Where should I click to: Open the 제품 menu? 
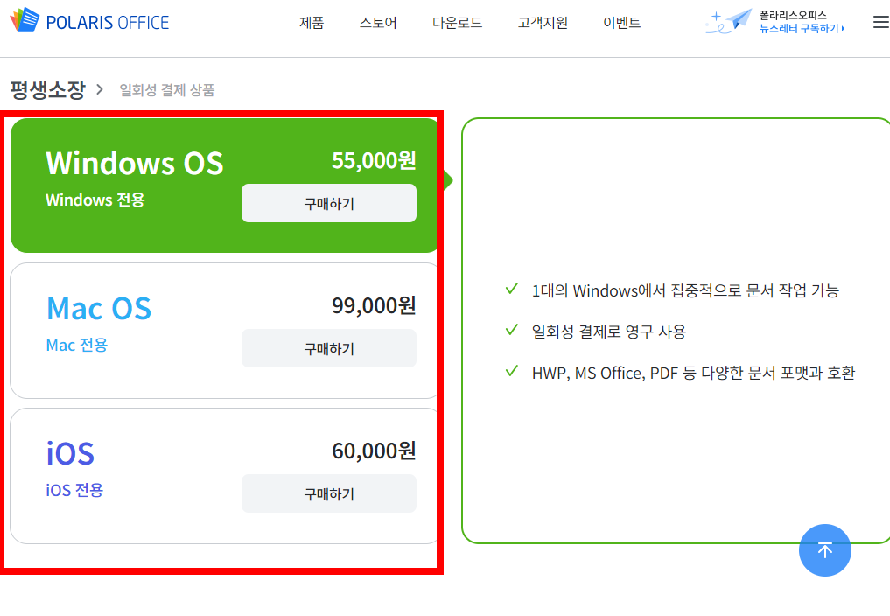click(312, 23)
